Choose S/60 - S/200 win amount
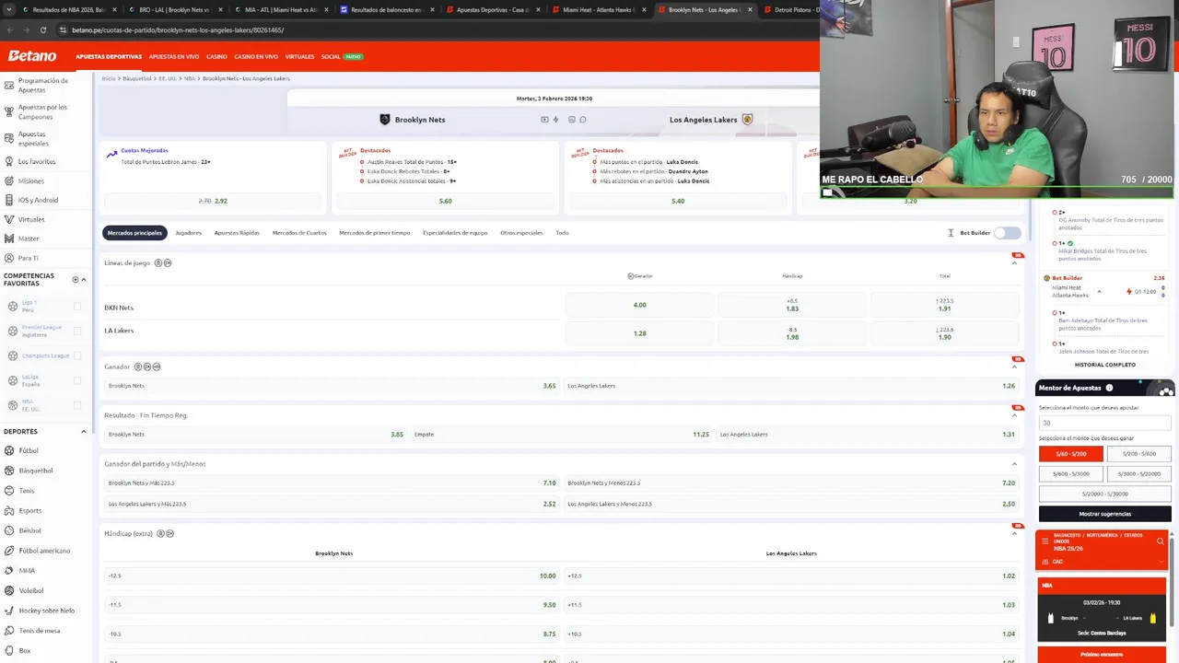The width and height of the screenshot is (1179, 663). [1070, 454]
